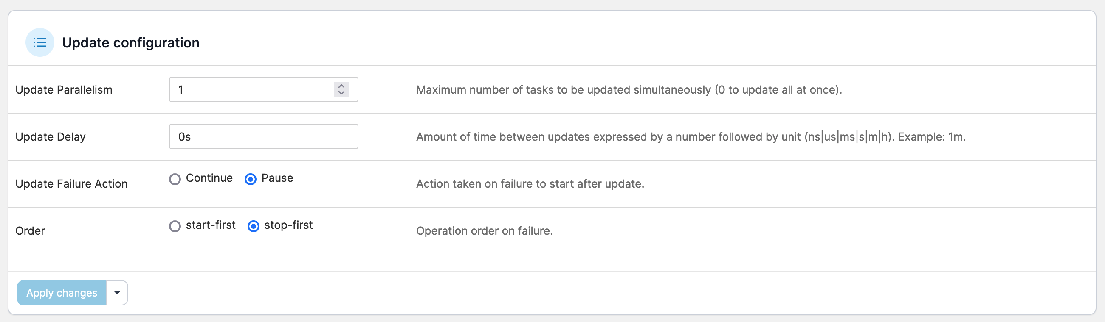Click the Amount of time between updates description
The width and height of the screenshot is (1105, 322).
(691, 137)
